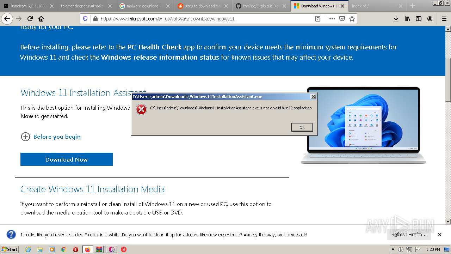Click the forward navigation arrow

[19, 19]
